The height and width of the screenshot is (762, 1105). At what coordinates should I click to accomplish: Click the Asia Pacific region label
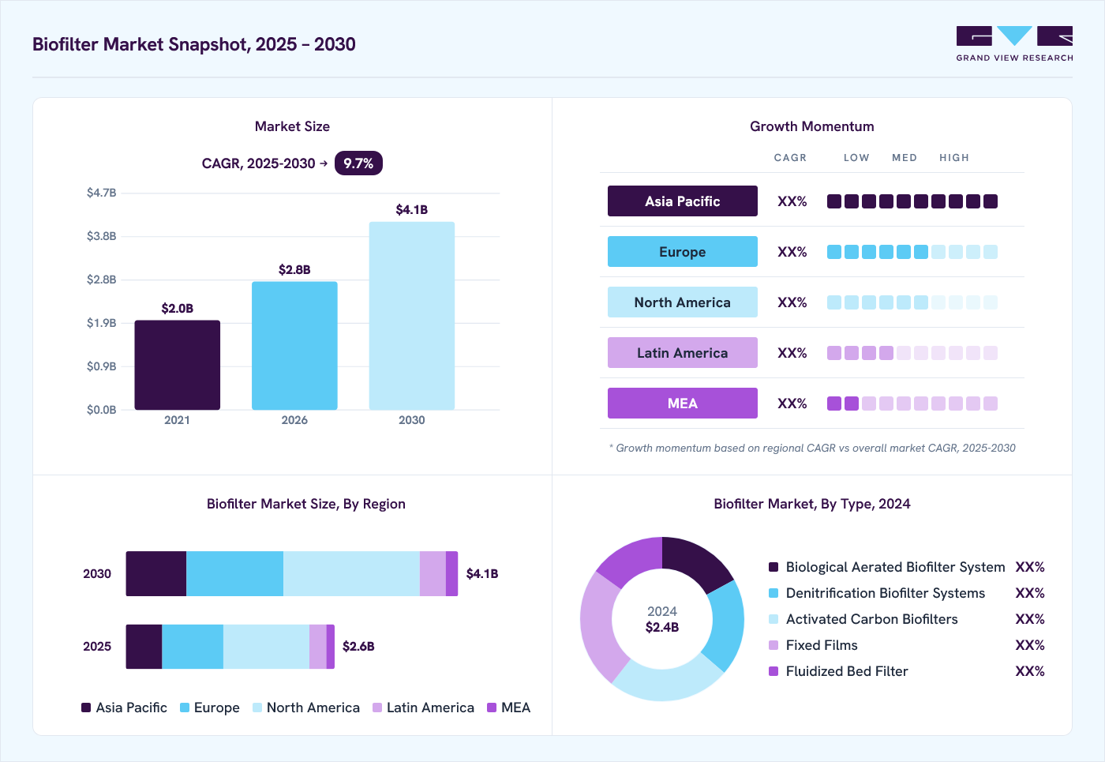pyautogui.click(x=683, y=201)
